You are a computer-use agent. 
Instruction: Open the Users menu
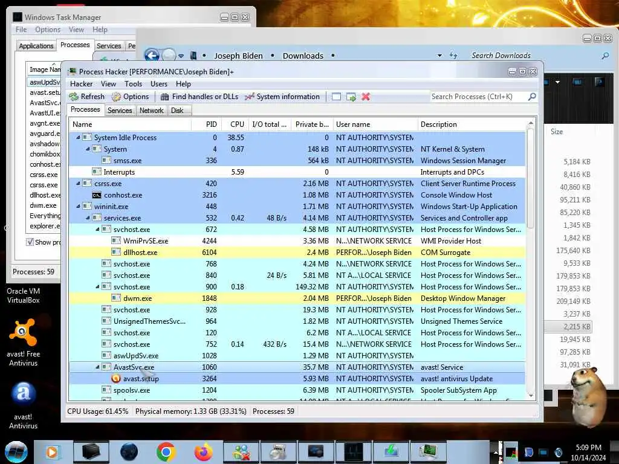coord(159,83)
